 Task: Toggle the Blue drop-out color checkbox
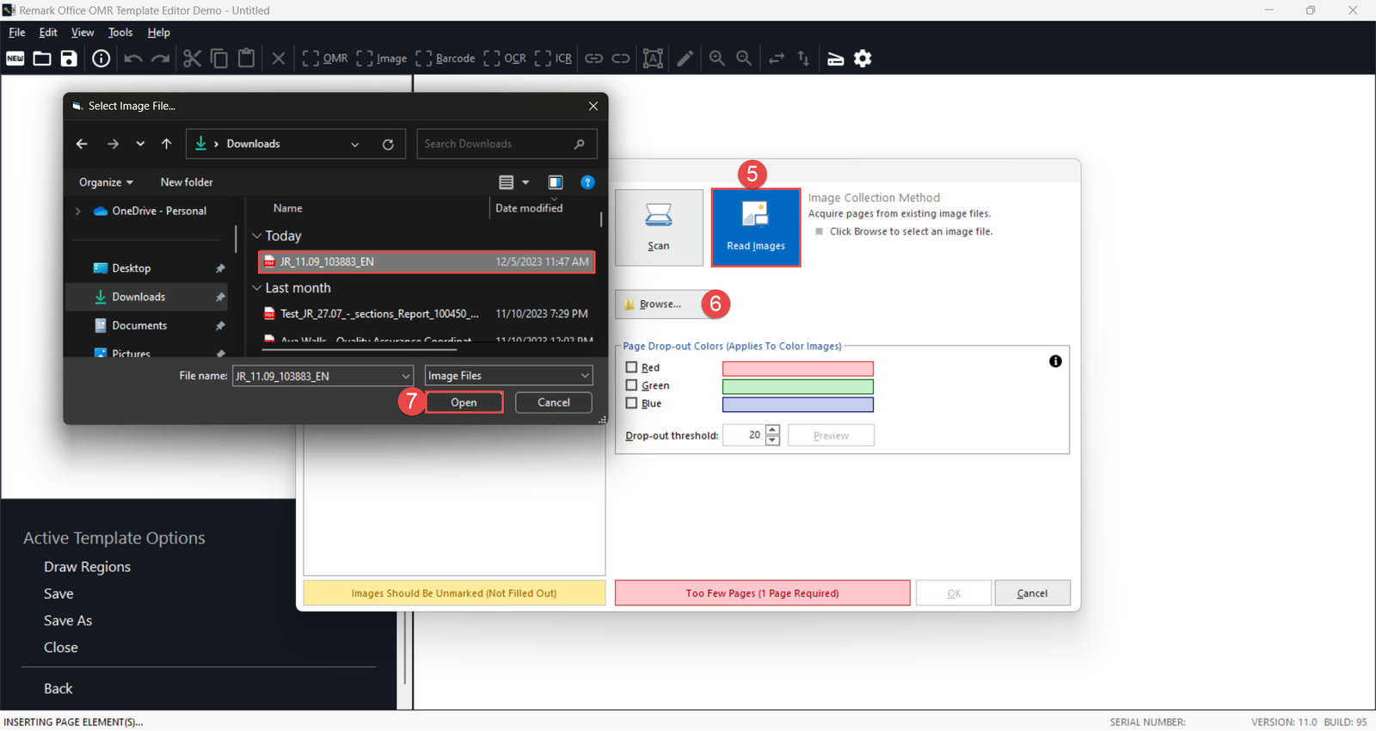pyautogui.click(x=631, y=403)
